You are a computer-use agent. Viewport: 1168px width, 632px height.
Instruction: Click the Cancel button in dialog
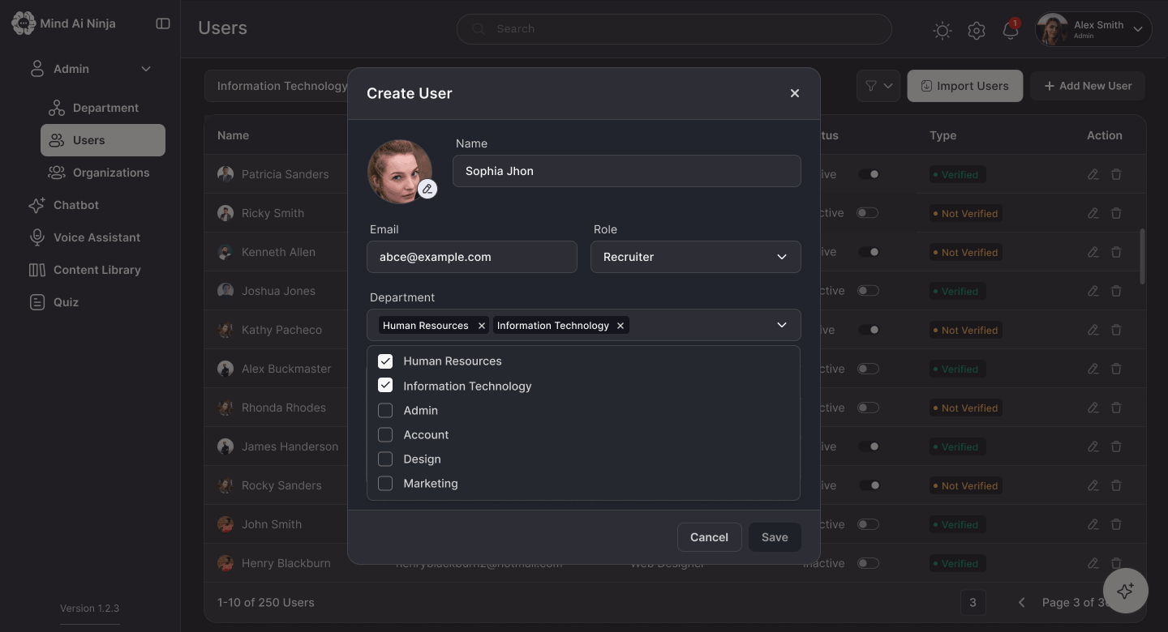(710, 537)
